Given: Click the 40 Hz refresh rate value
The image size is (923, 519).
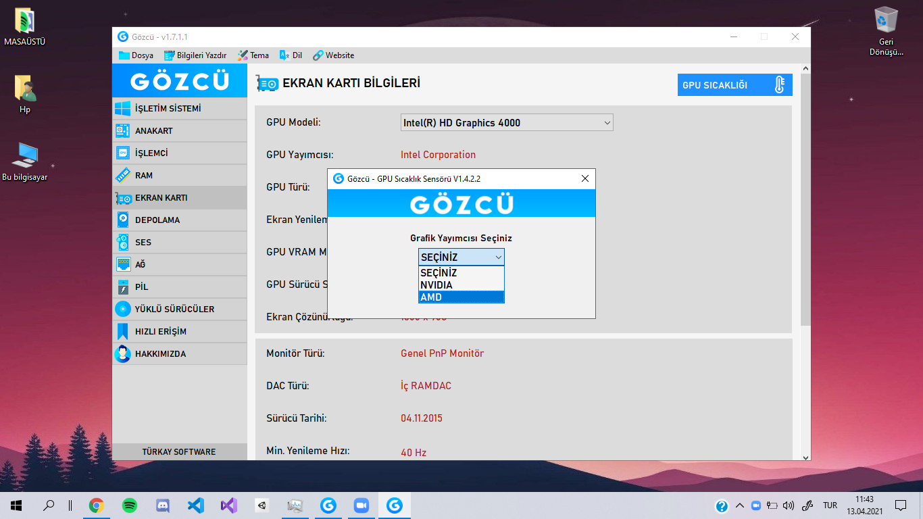Looking at the screenshot, I should coord(414,453).
